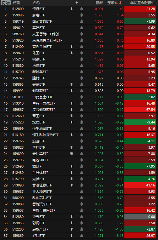Click the star marker for 中韩半导体ETF

point(71,103)
